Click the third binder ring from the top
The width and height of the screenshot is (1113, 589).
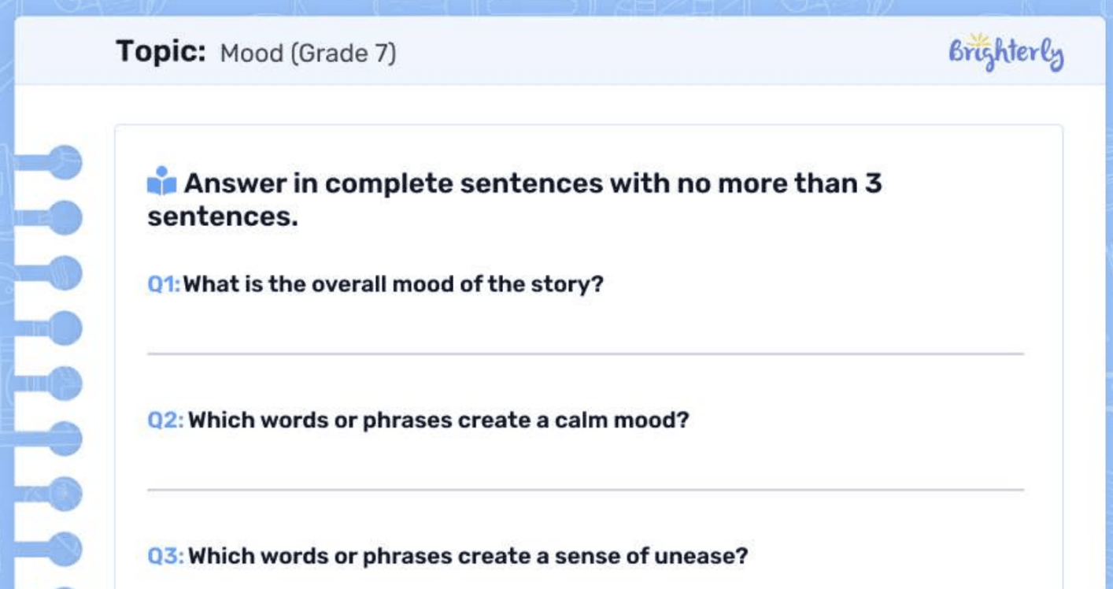(x=63, y=273)
